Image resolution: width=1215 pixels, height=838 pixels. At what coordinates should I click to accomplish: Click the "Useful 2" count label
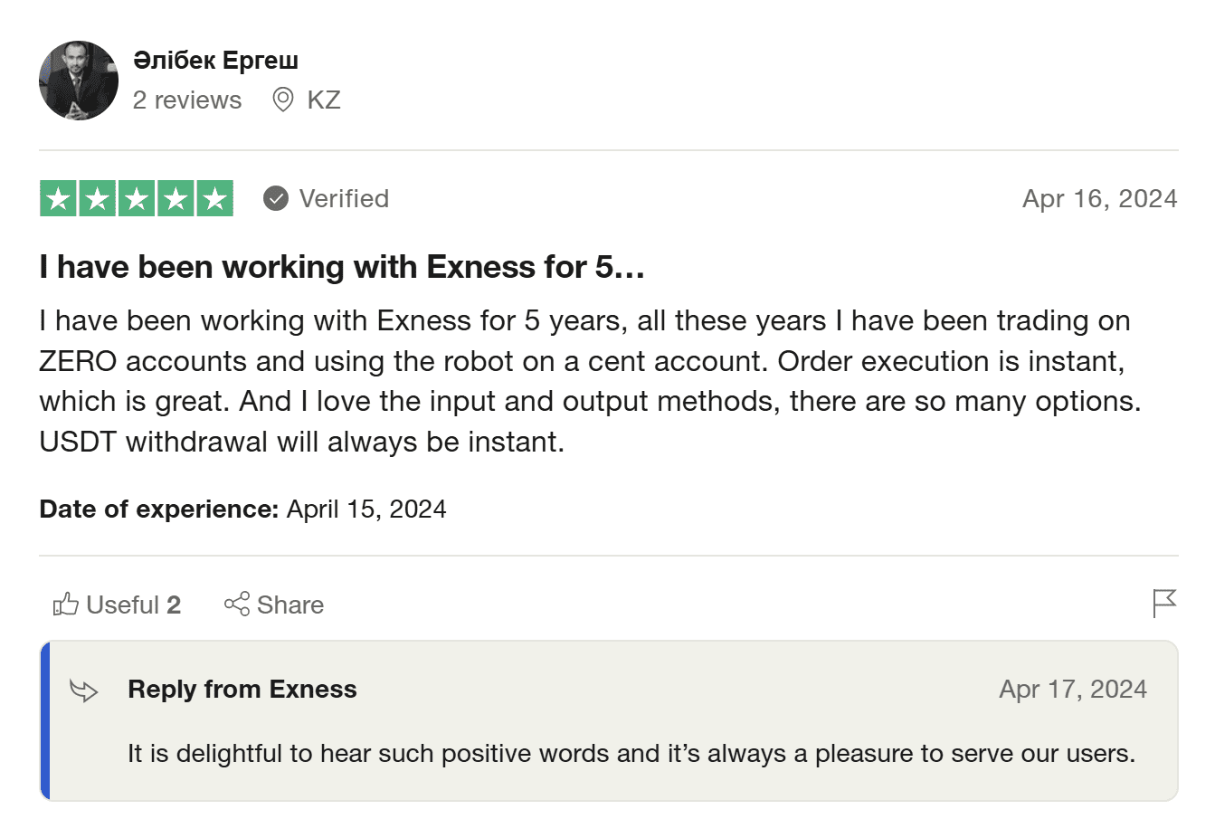[134, 605]
